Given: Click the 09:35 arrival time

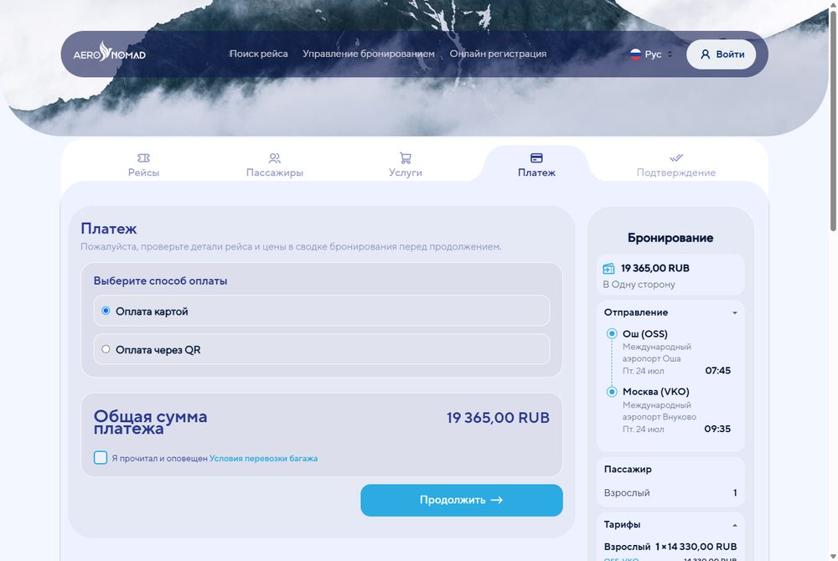Looking at the screenshot, I should tap(717, 429).
